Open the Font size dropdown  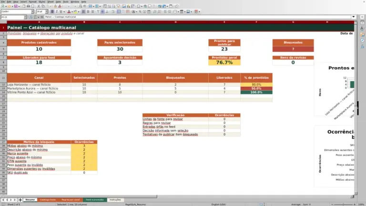(46, 11)
